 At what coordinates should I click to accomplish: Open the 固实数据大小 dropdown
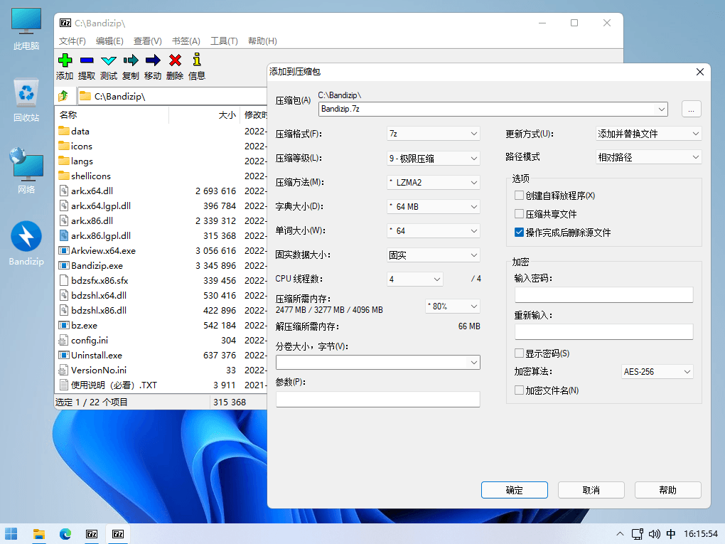[434, 255]
